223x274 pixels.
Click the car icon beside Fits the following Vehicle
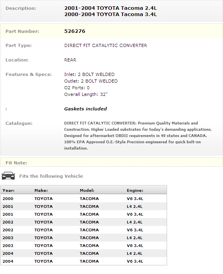tap(8, 176)
